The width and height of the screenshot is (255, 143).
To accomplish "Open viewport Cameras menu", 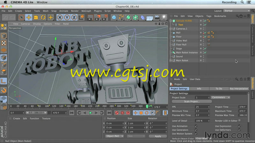I will 25,24.
